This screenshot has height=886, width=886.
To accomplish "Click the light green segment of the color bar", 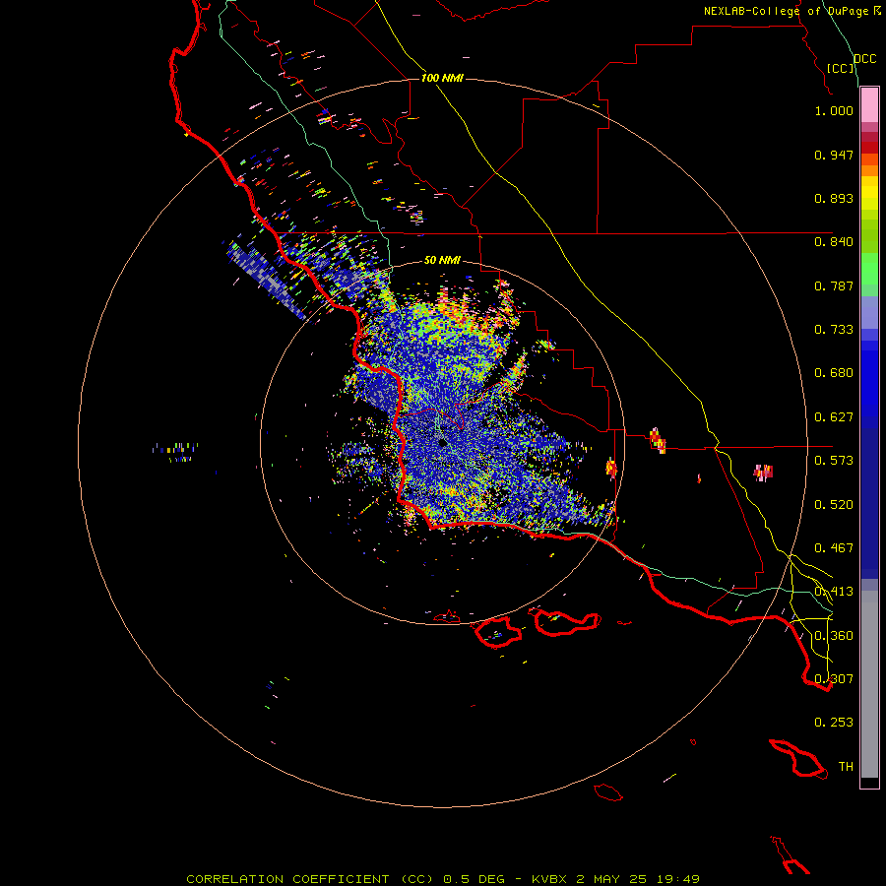I will click(x=869, y=274).
